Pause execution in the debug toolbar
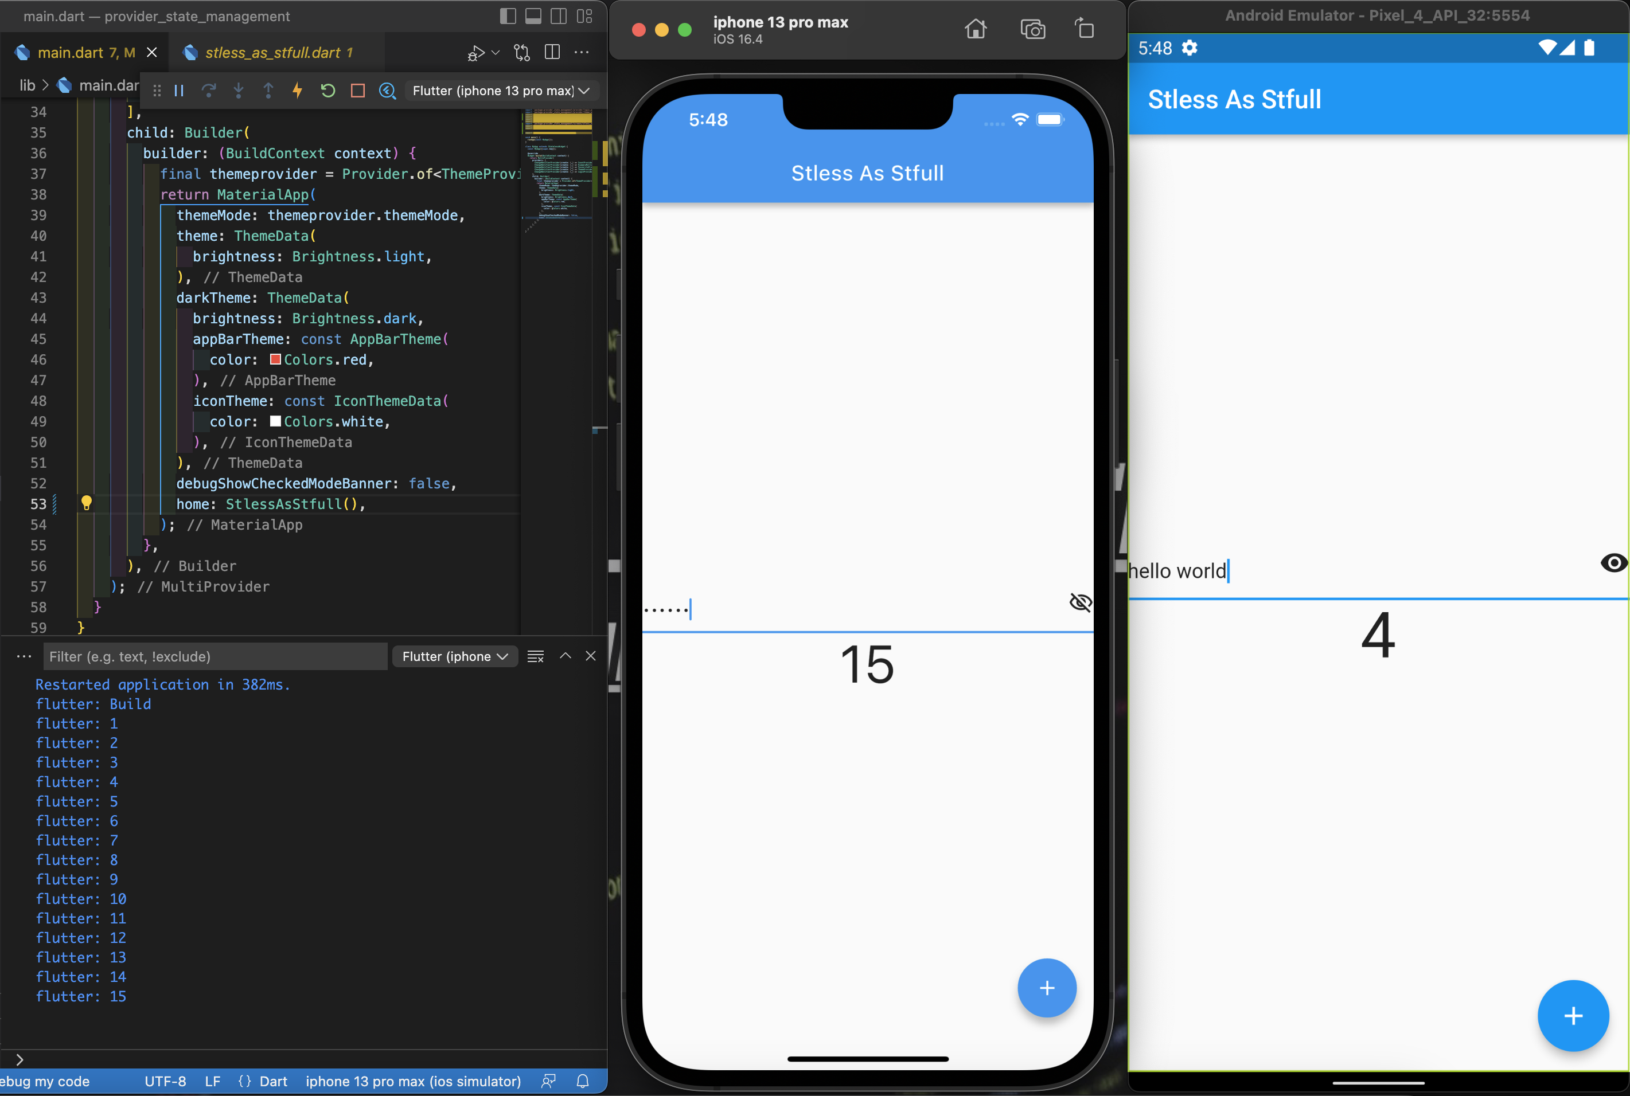This screenshot has height=1096, width=1630. point(179,90)
